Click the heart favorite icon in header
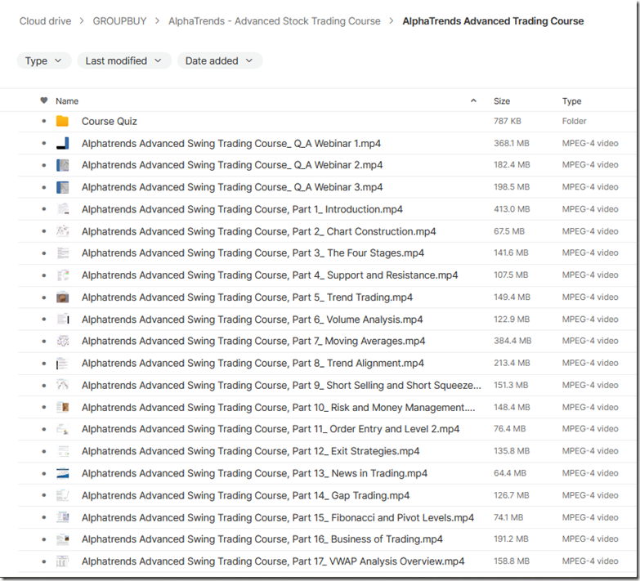 click(44, 101)
